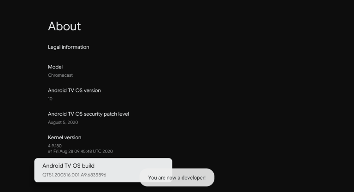Select the Kernel version label

coord(65,137)
